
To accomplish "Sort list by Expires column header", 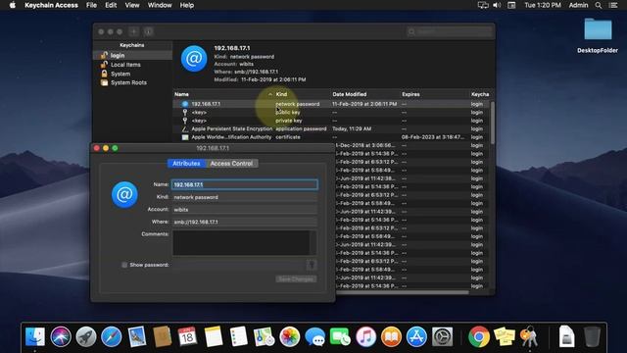I will (435, 94).
